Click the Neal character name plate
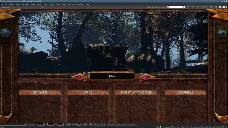 (112, 76)
